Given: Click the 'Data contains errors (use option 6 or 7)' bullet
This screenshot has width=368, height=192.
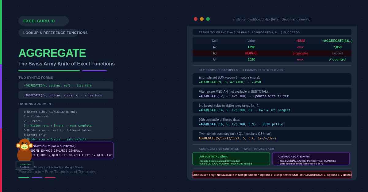Looking at the screenshot, I should [x=301, y=164].
